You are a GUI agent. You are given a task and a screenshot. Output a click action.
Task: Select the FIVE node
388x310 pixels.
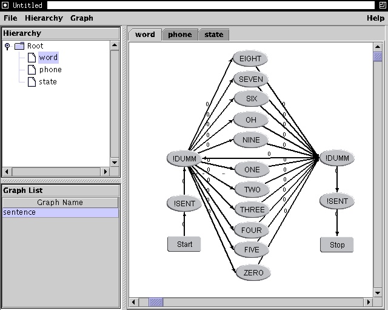click(x=252, y=249)
